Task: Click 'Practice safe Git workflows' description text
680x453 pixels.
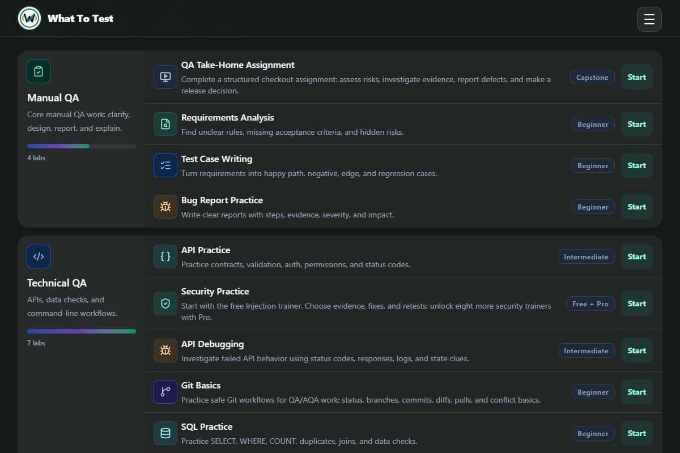Action: [x=361, y=400]
